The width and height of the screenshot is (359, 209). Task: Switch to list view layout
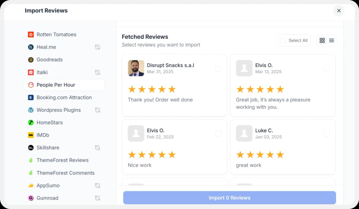[331, 40]
